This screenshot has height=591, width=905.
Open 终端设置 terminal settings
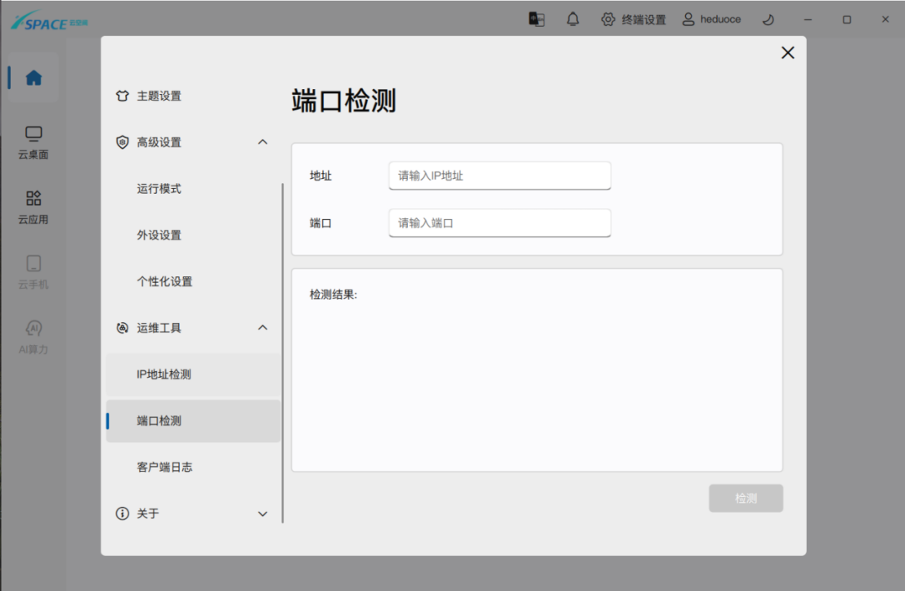(634, 20)
